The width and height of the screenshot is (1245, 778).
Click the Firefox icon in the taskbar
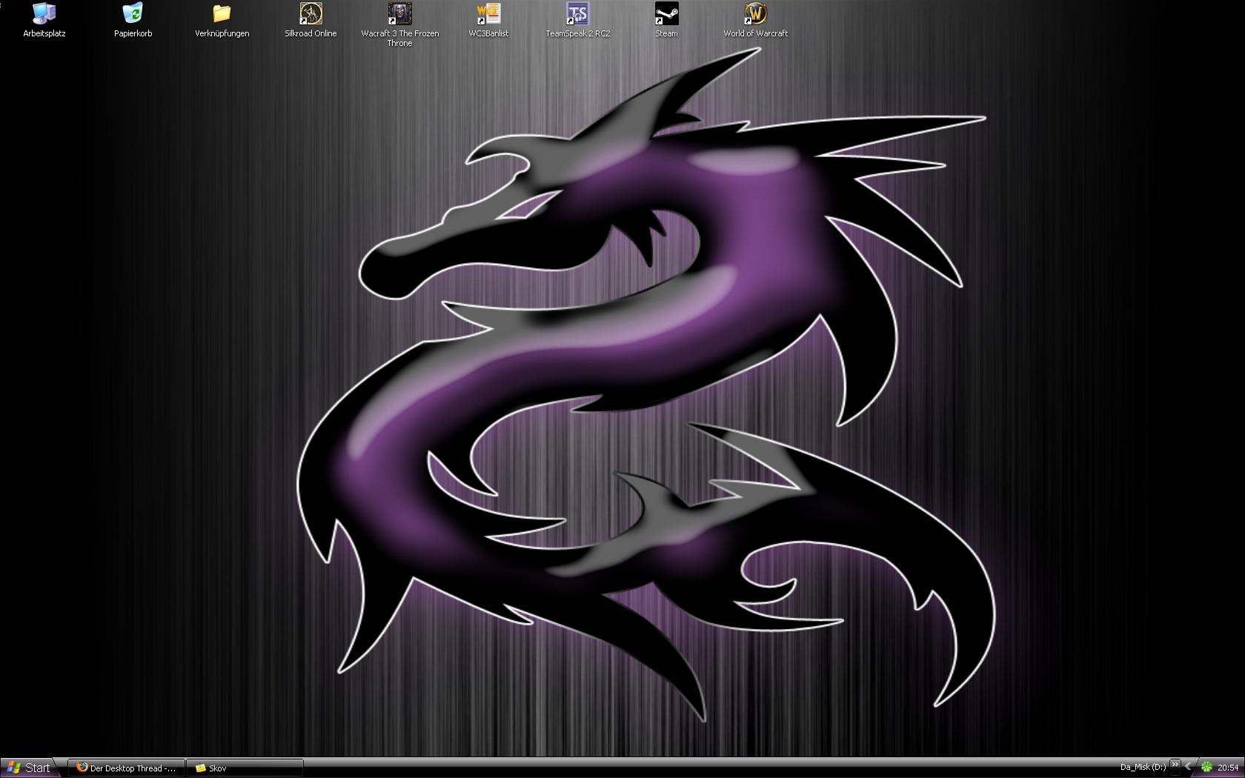pyautogui.click(x=82, y=768)
